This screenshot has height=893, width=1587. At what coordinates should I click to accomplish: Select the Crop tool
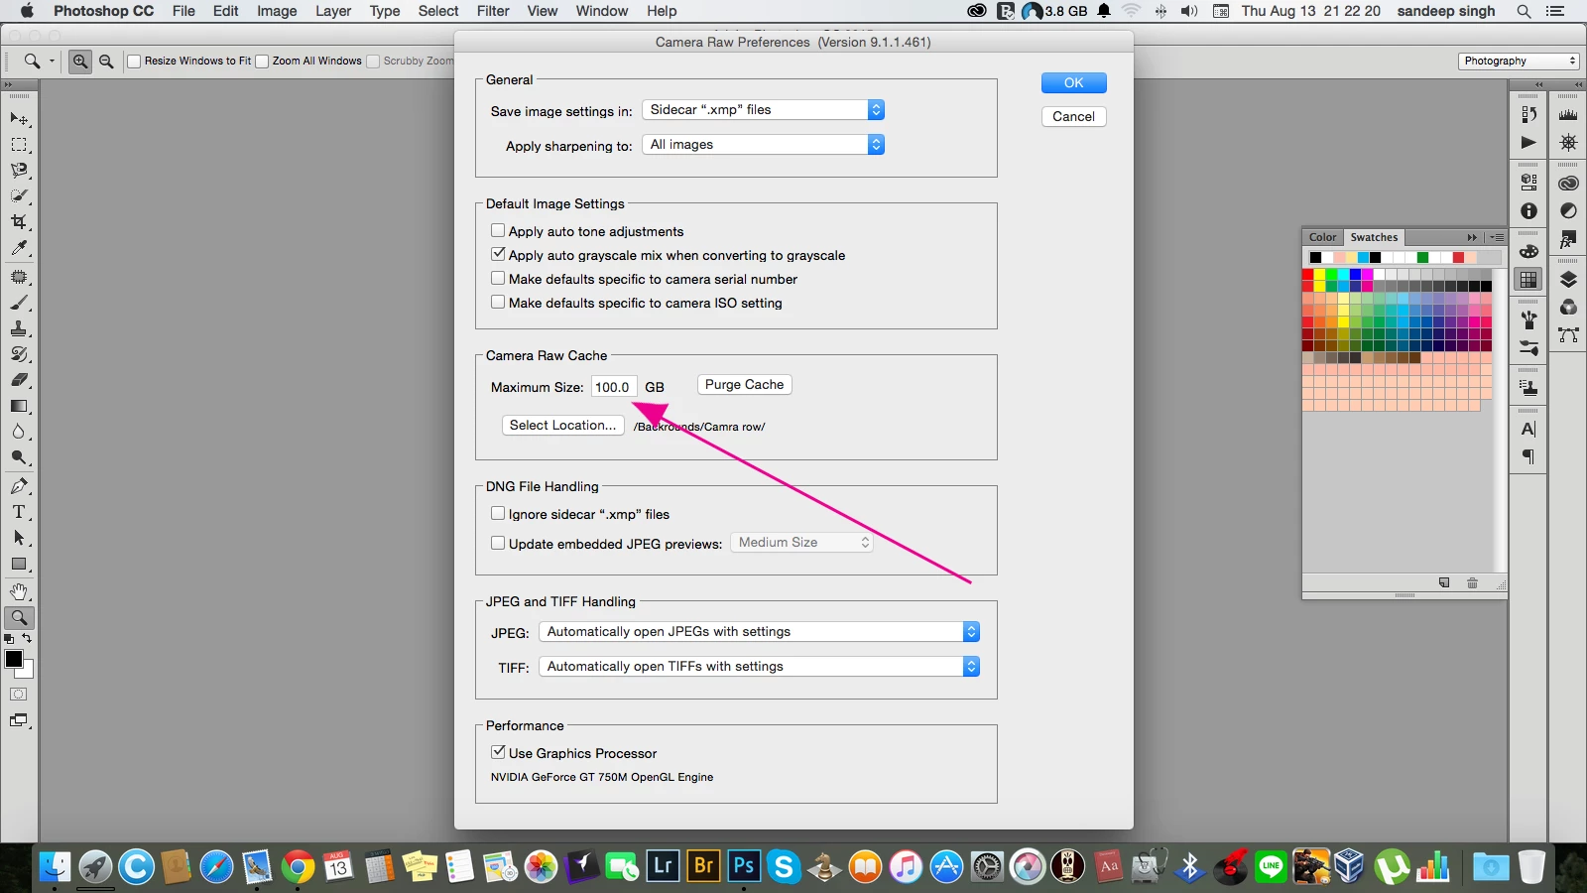coord(19,222)
